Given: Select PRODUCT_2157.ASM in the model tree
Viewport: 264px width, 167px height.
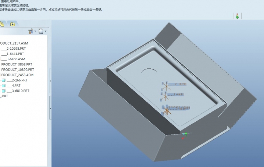Looking at the screenshot, I should tap(15, 43).
